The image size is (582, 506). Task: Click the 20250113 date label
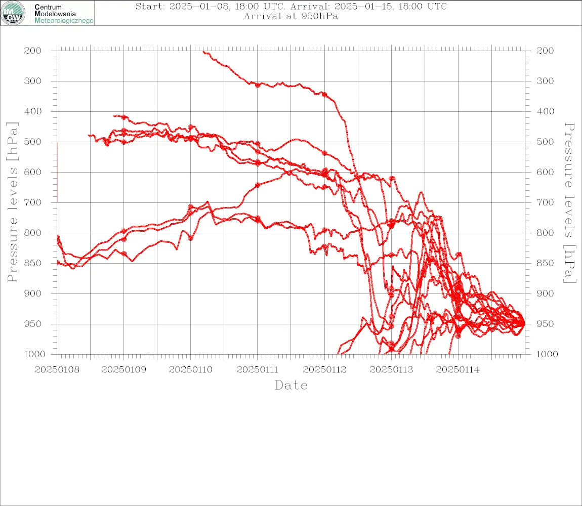[x=391, y=370]
